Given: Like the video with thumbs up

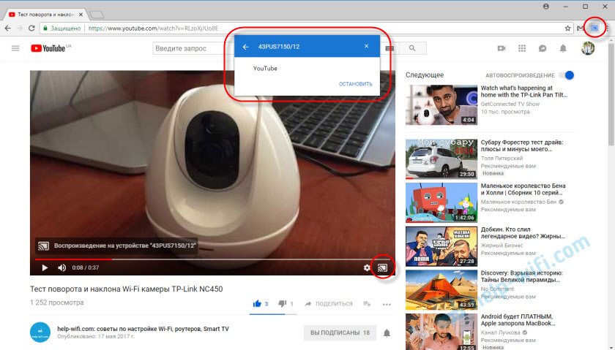Looking at the screenshot, I should 257,303.
